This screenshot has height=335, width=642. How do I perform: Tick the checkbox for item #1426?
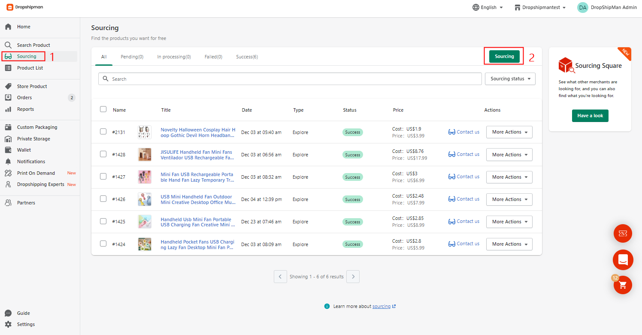pyautogui.click(x=103, y=199)
